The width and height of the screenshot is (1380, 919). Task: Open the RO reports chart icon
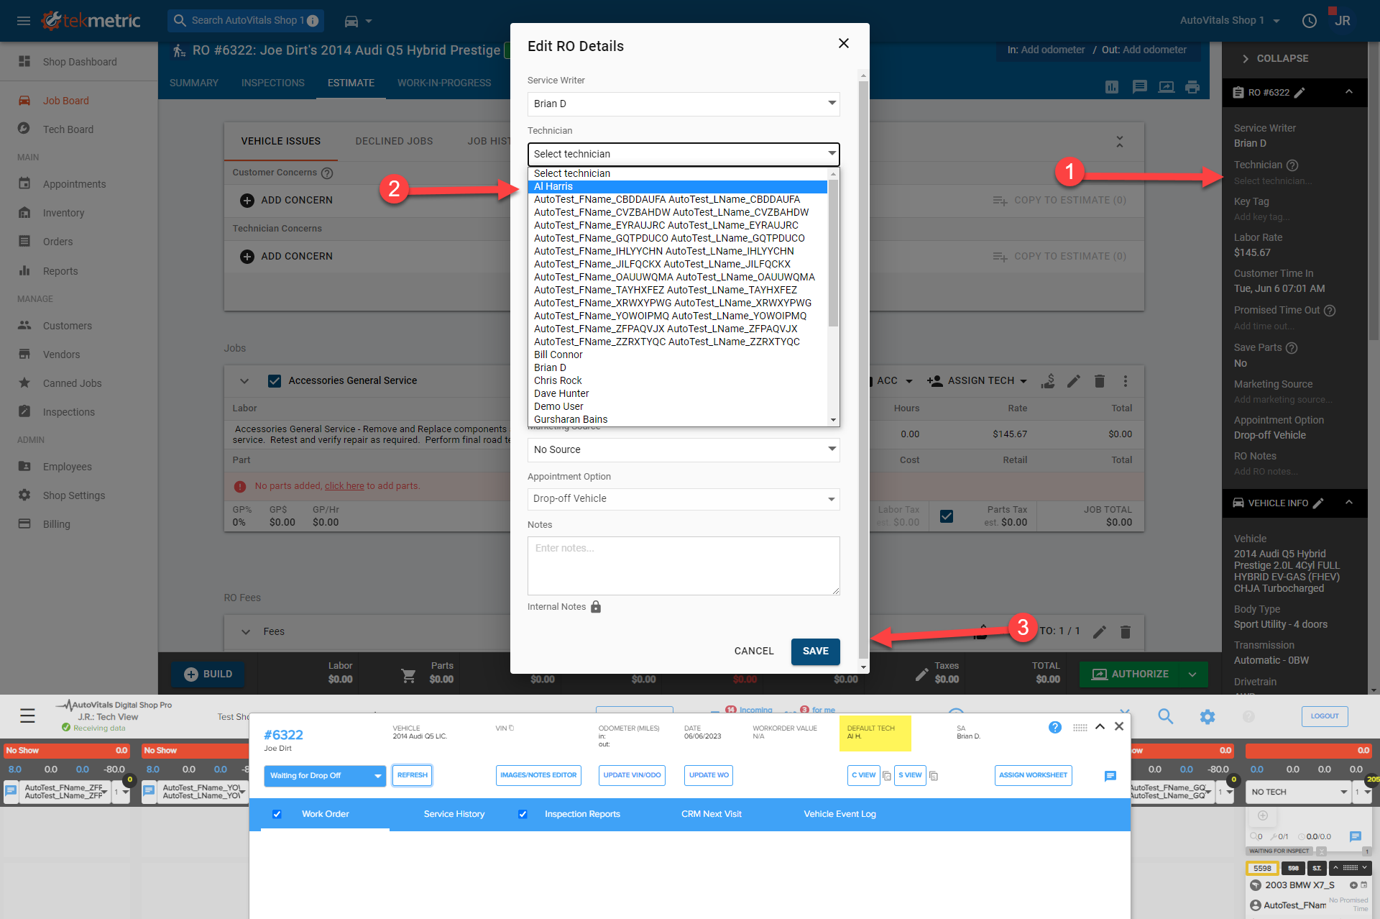point(1112,87)
